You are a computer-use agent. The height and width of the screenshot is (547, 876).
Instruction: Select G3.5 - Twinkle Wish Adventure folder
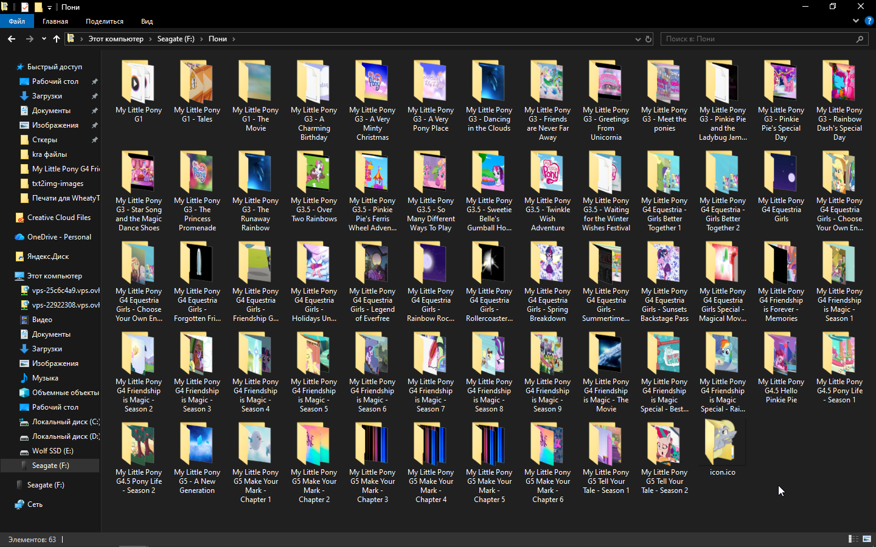pos(547,191)
